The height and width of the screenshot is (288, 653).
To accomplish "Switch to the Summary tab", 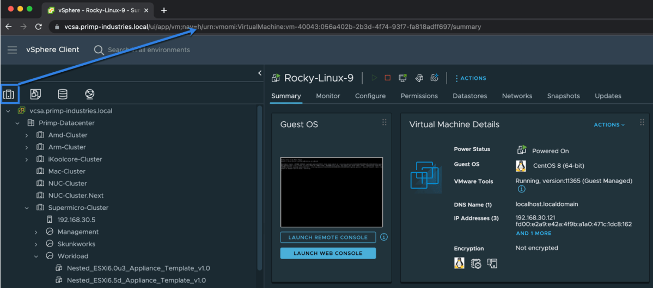I will (286, 96).
